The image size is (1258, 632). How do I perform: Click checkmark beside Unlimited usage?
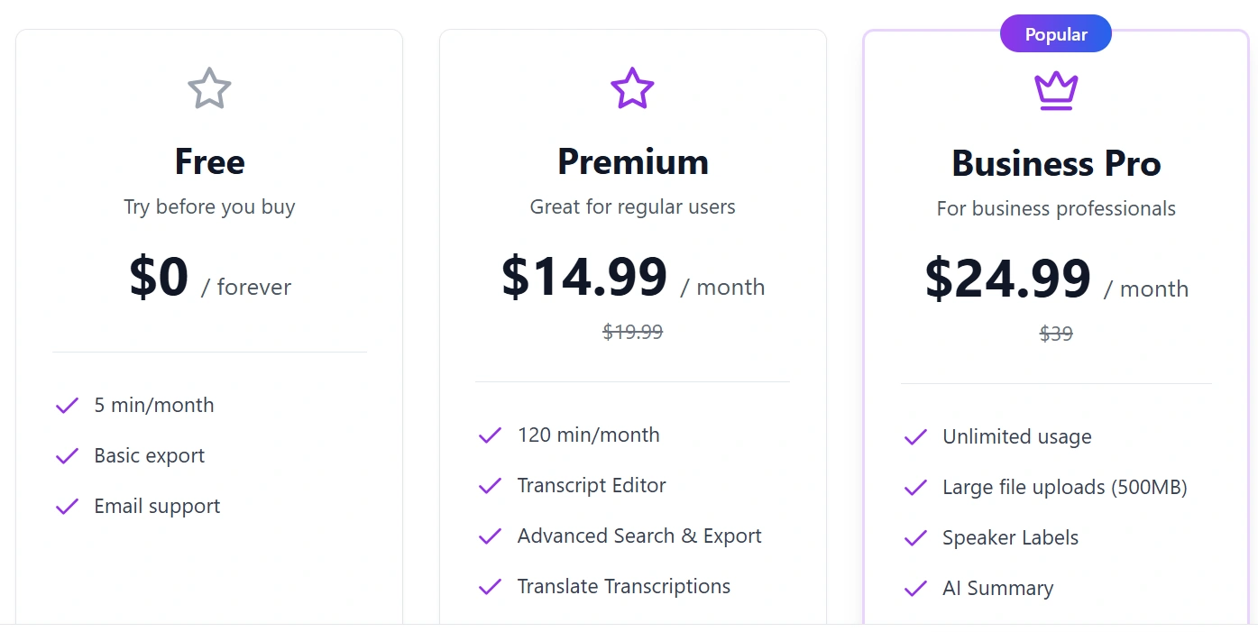click(915, 437)
